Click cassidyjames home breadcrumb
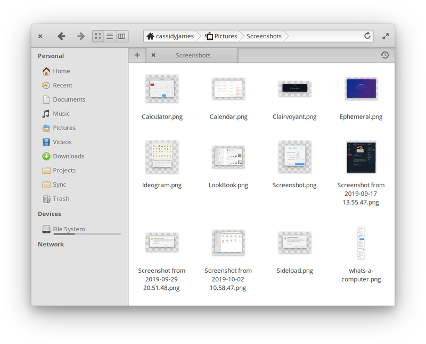Viewport: 426px width, 344px height. [170, 36]
